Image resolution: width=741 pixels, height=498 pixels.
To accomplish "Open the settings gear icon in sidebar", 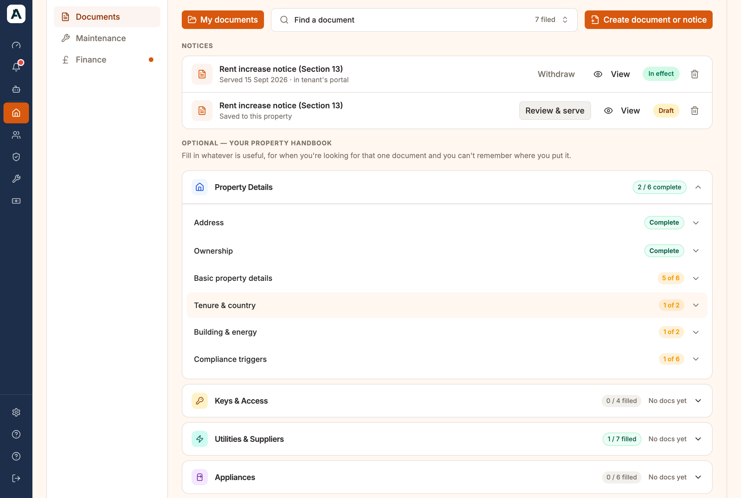I will (x=16, y=412).
